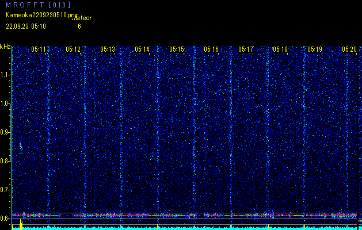Click the 05:19 time axis label
362x230 pixels.
click(x=315, y=49)
